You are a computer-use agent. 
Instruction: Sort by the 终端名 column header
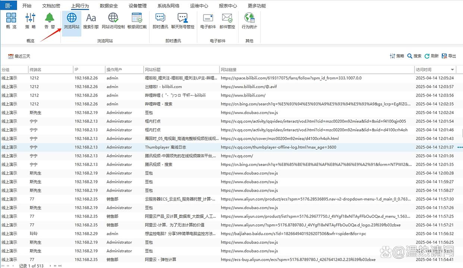51,70
